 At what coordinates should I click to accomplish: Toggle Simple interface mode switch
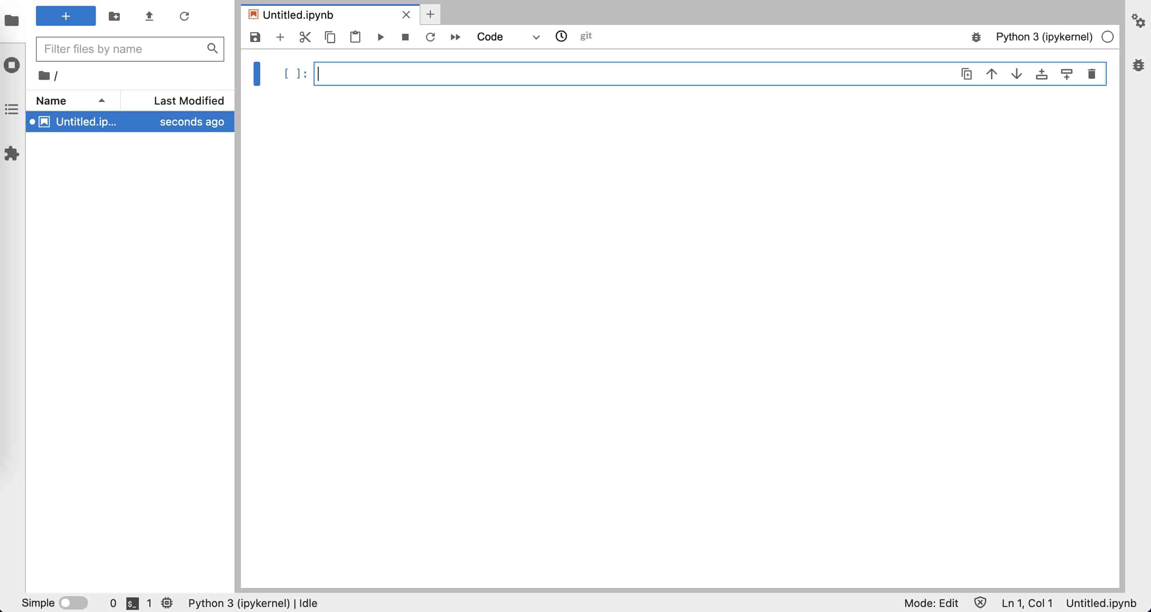(x=73, y=602)
